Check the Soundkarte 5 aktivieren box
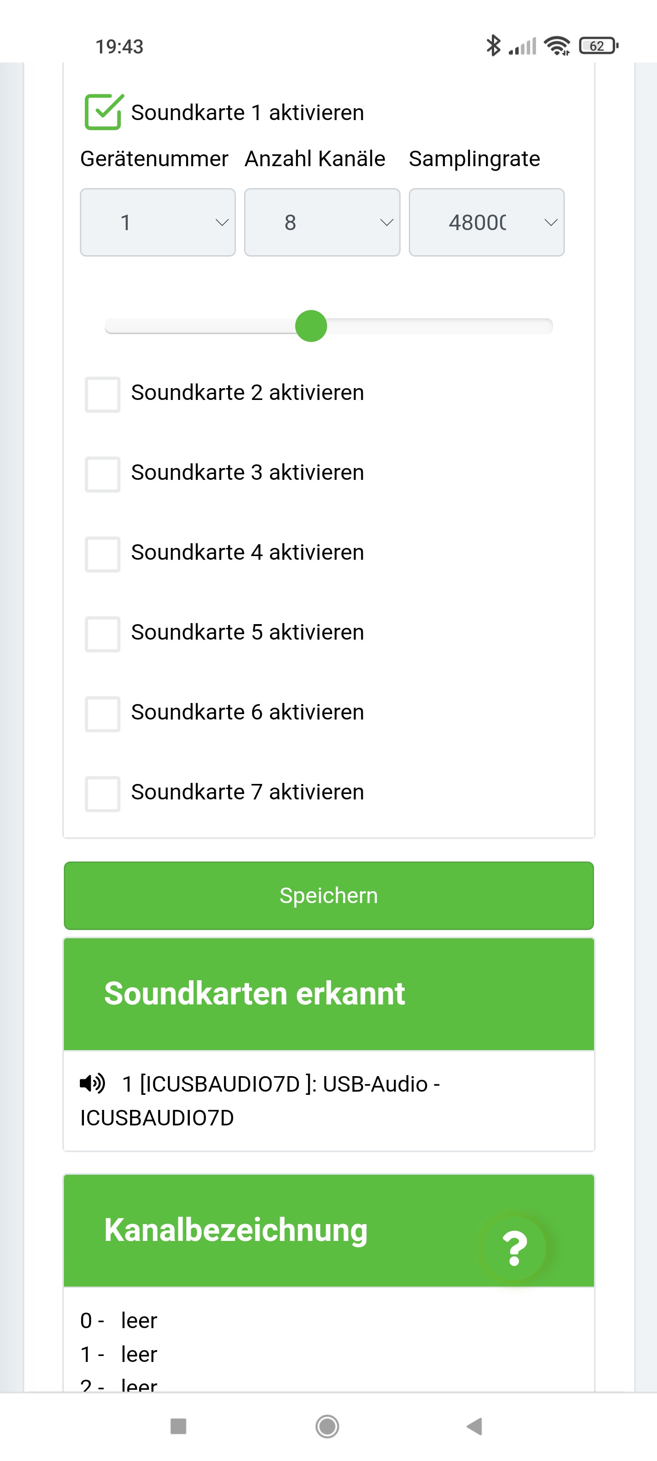Screen dimensions: 657x1461 [103, 634]
